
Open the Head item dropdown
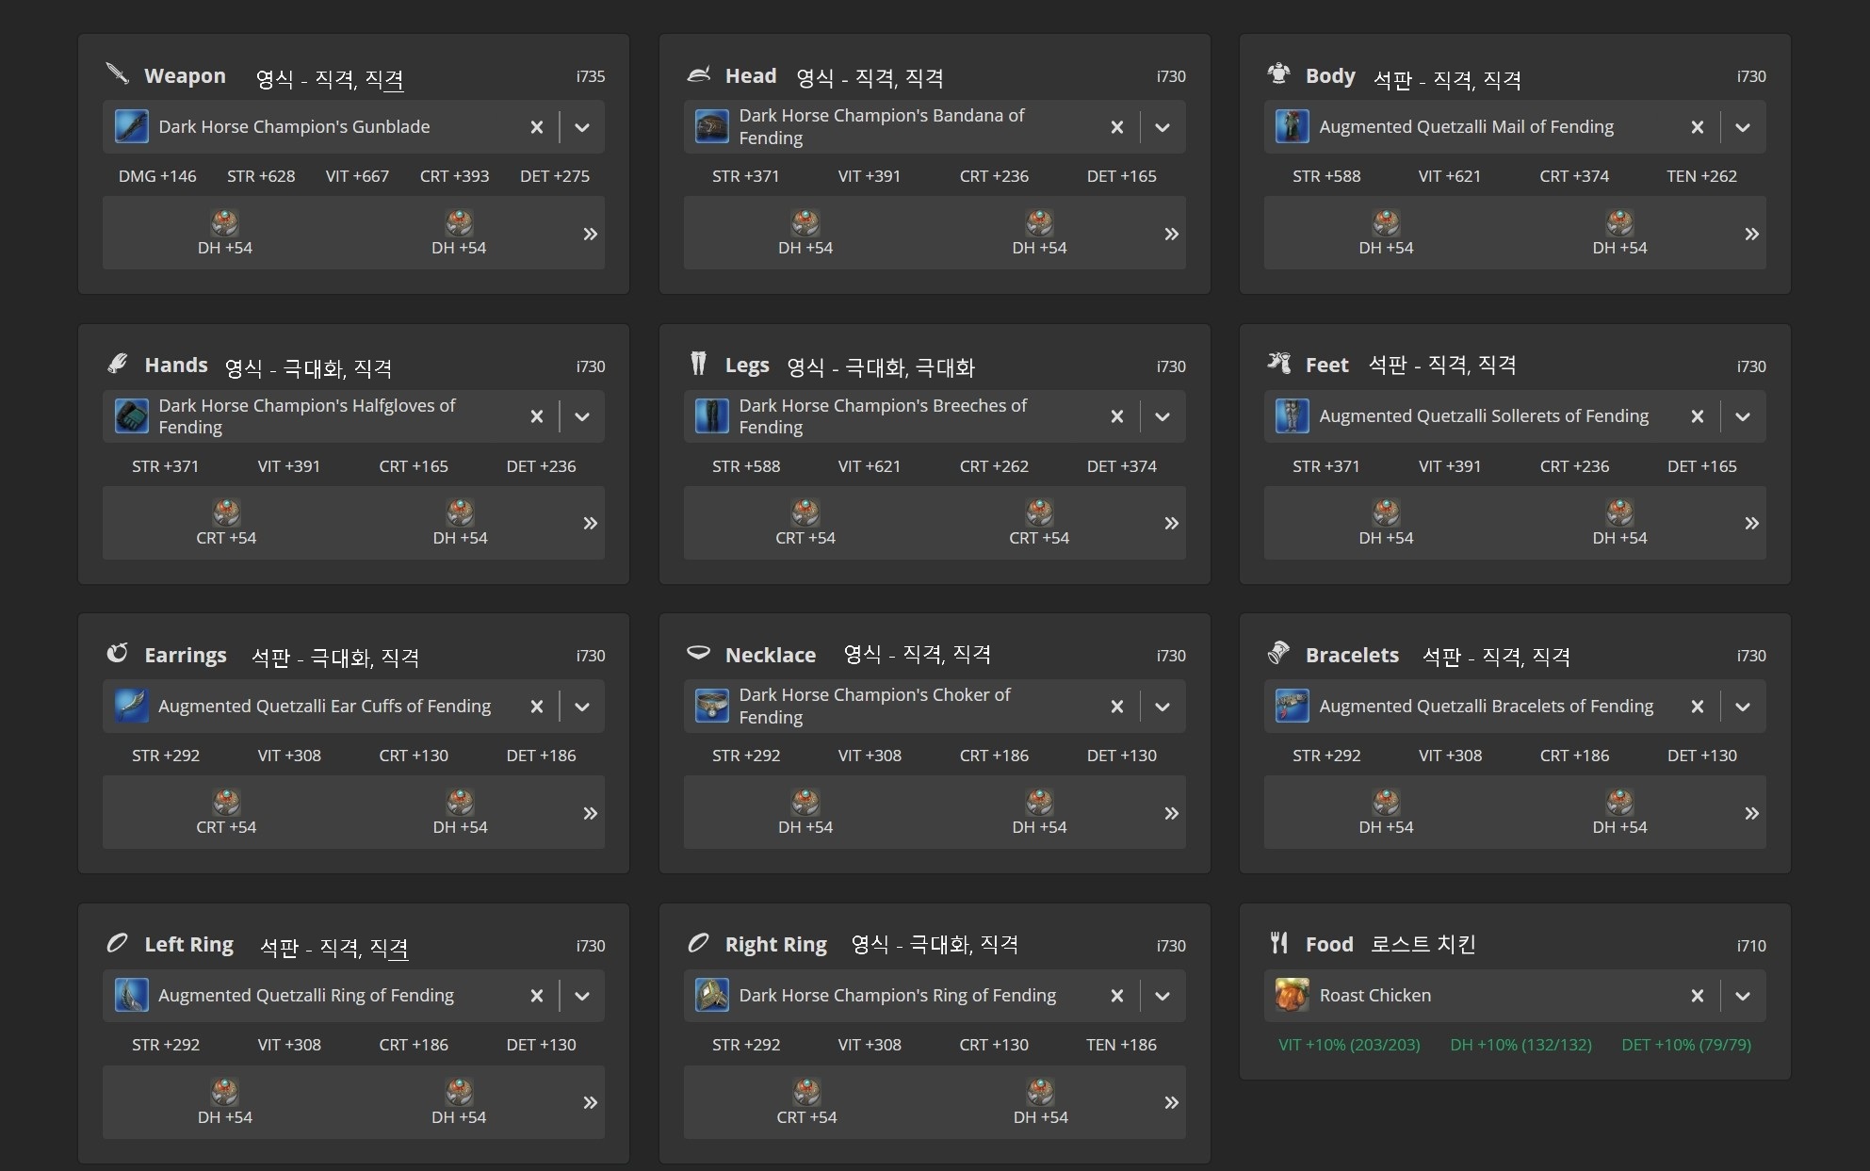[1163, 127]
